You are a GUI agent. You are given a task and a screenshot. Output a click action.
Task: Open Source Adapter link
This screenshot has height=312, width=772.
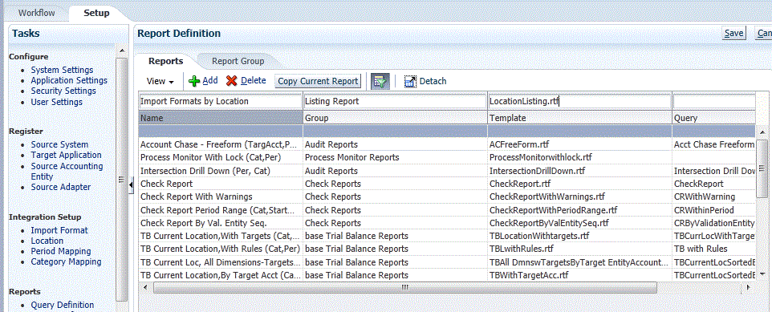click(61, 187)
